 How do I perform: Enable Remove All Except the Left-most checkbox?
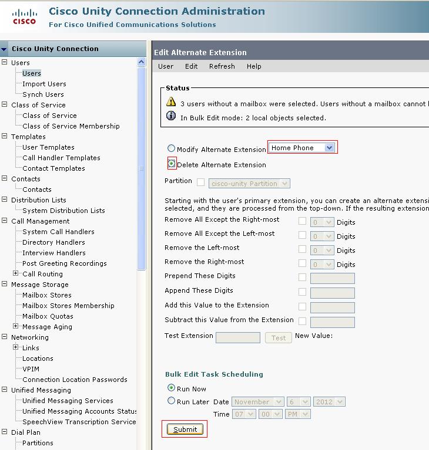pyautogui.click(x=302, y=235)
